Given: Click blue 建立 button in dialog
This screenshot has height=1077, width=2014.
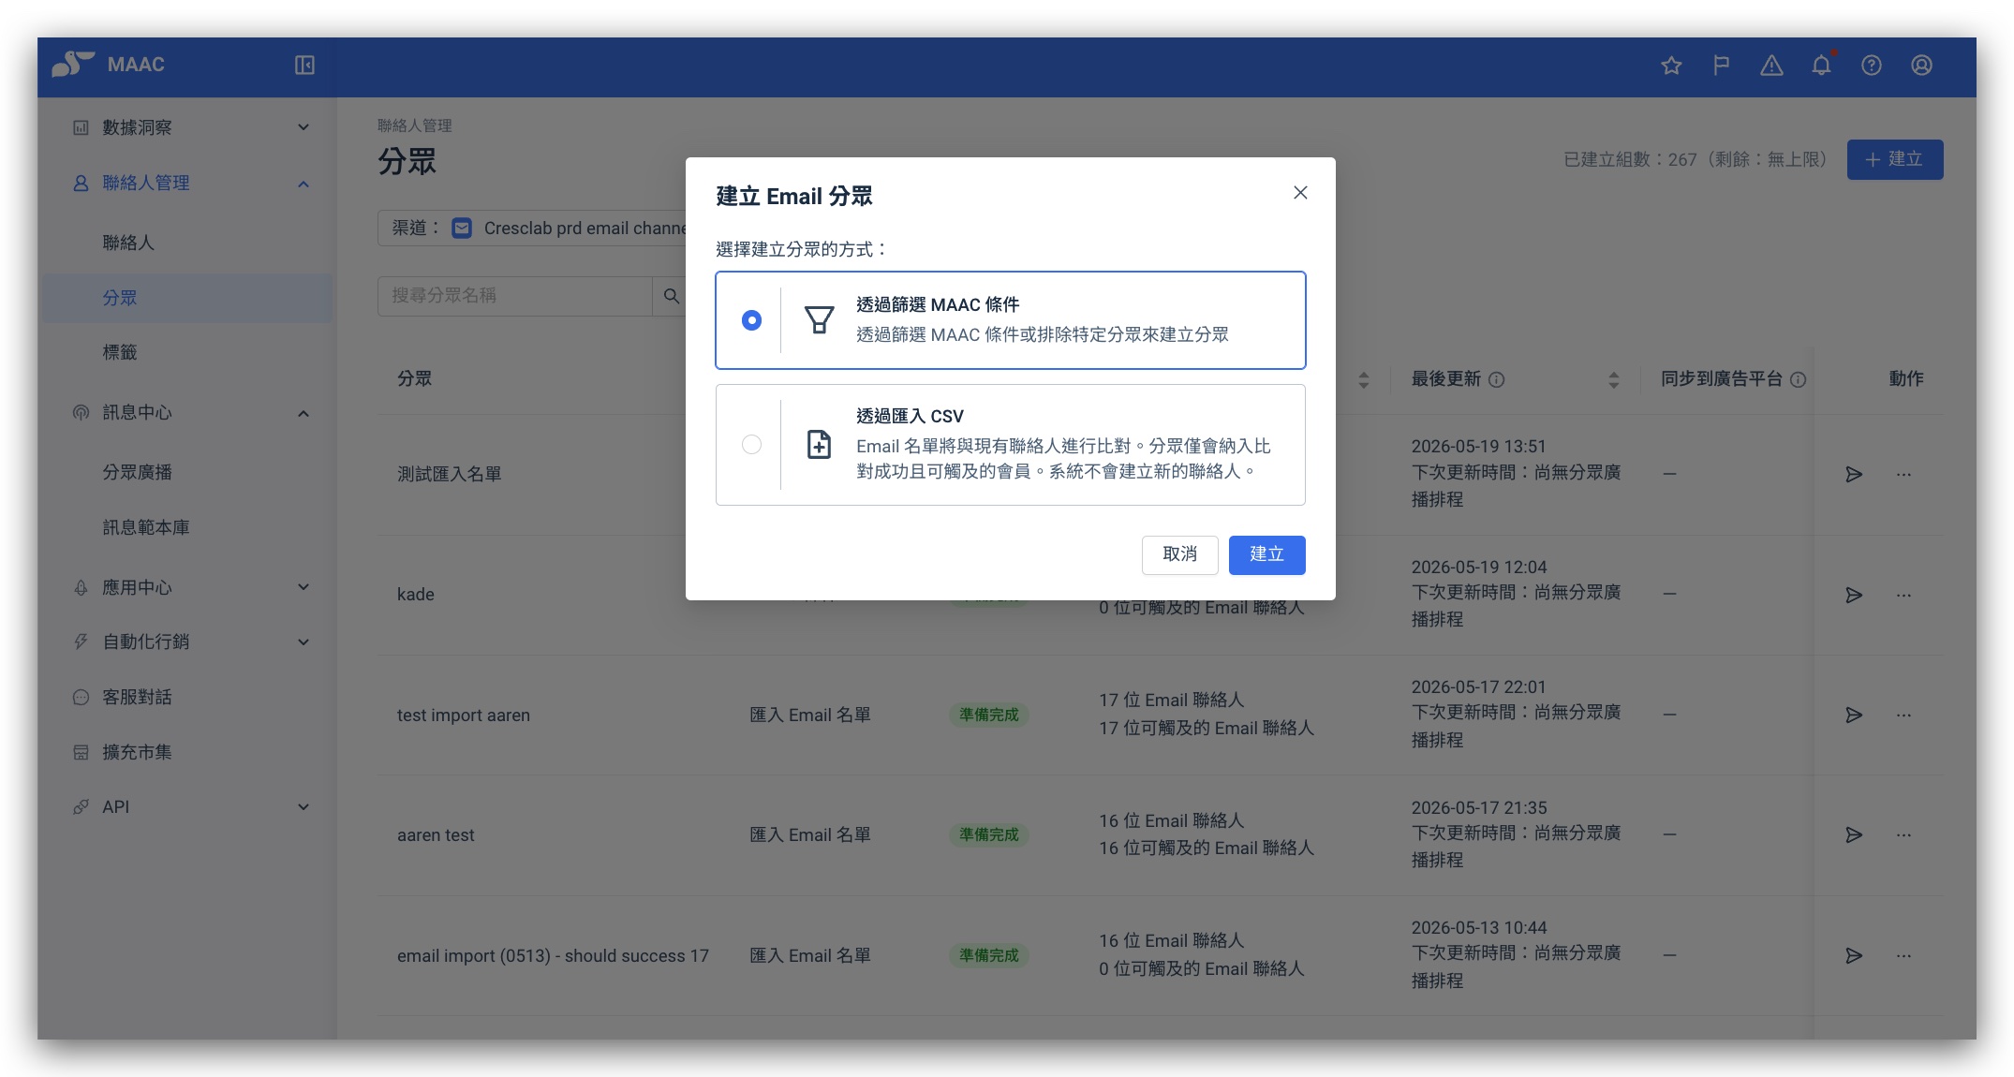Looking at the screenshot, I should (1266, 555).
